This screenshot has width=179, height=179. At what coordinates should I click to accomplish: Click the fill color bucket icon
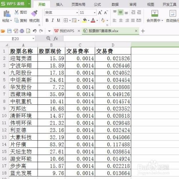[84, 20]
